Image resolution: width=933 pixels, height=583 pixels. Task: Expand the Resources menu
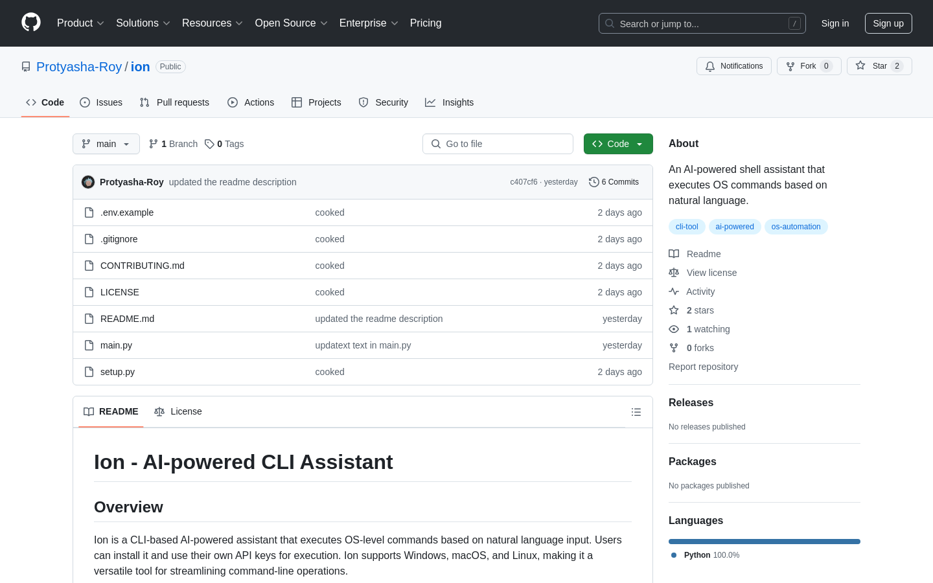[x=213, y=23]
